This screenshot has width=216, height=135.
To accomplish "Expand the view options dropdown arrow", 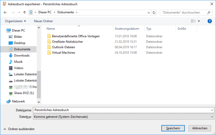I will [199, 21].
